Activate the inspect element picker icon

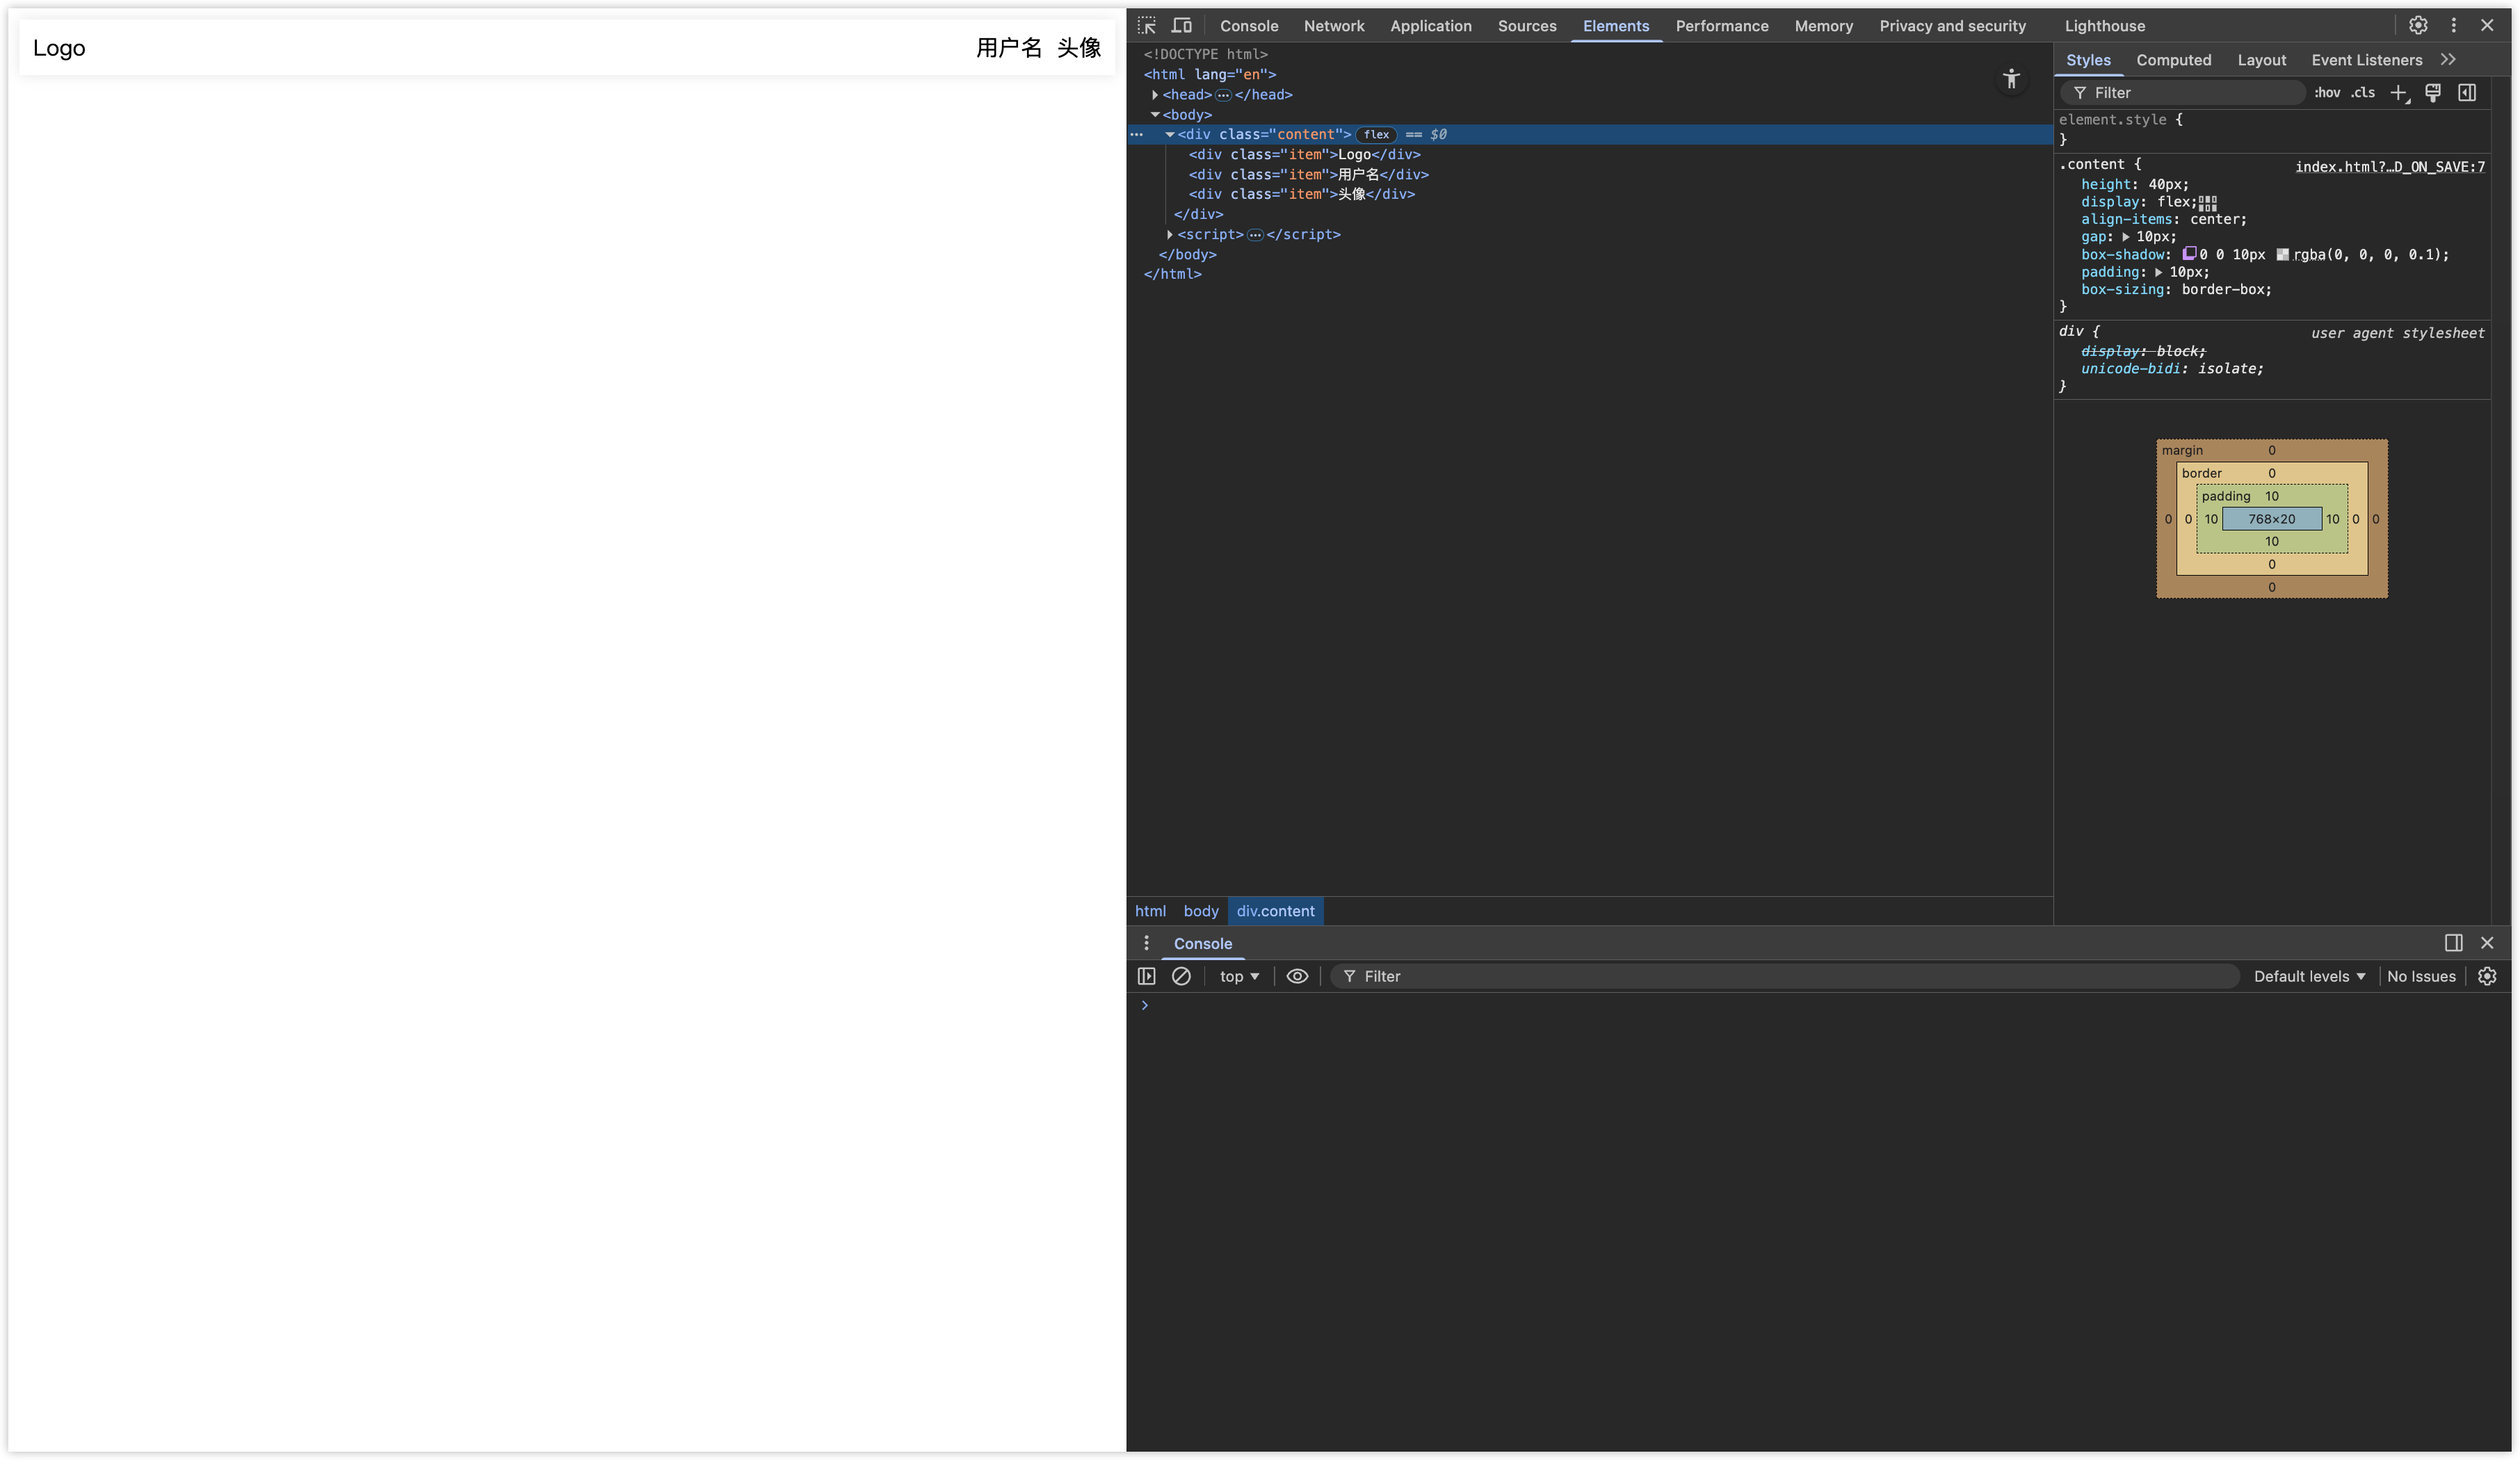[1147, 26]
